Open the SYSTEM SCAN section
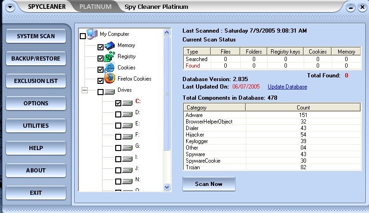Image resolution: width=369 pixels, height=213 pixels. click(36, 36)
